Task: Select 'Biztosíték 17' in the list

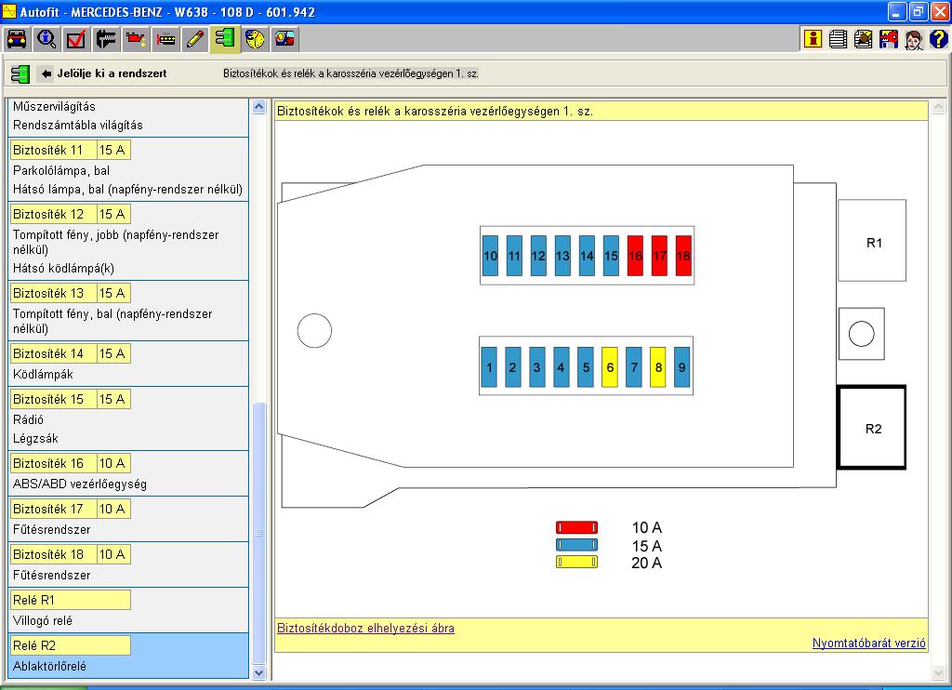Action: tap(53, 509)
